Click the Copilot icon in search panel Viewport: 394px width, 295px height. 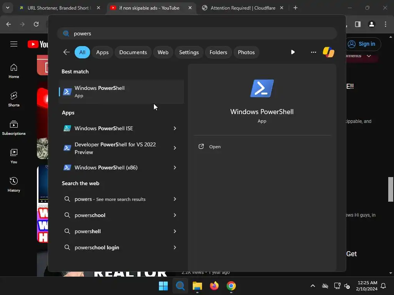tap(329, 52)
